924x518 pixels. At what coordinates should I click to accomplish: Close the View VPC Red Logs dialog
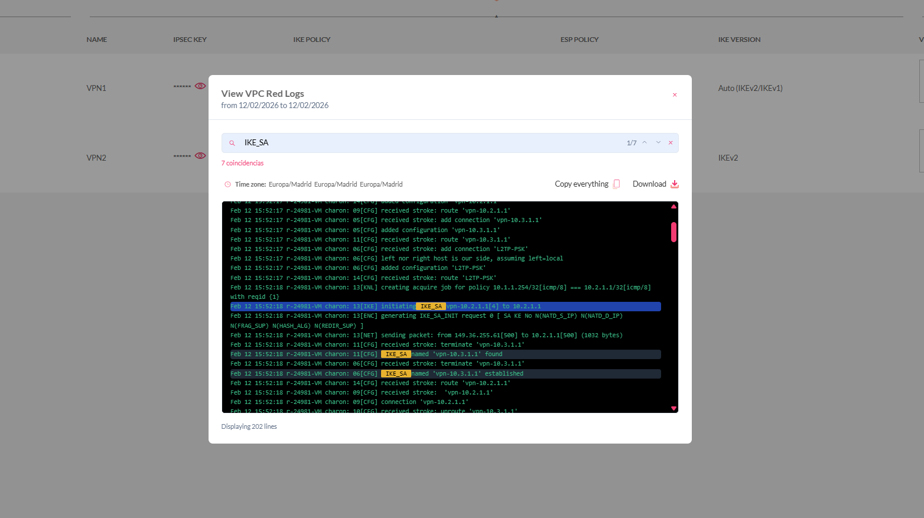[x=675, y=95]
